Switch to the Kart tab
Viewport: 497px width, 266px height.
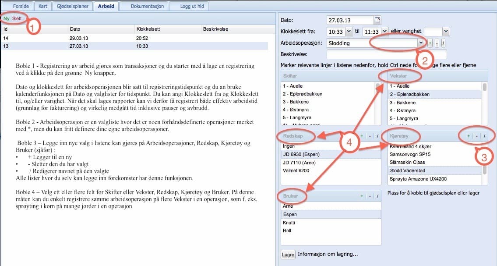pos(43,6)
